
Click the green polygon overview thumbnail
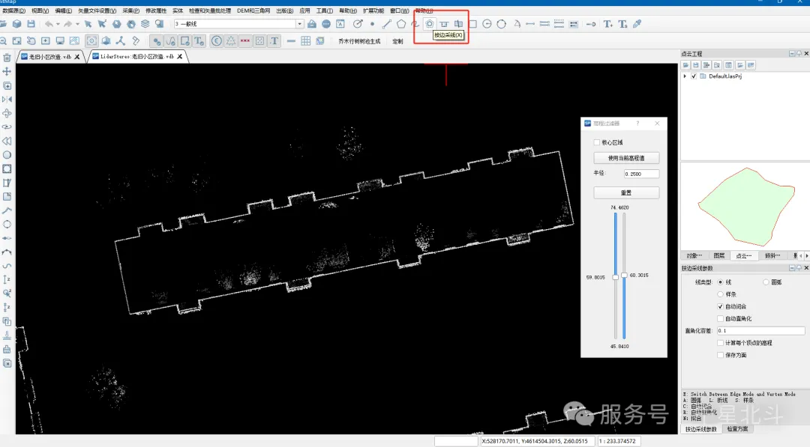[745, 206]
